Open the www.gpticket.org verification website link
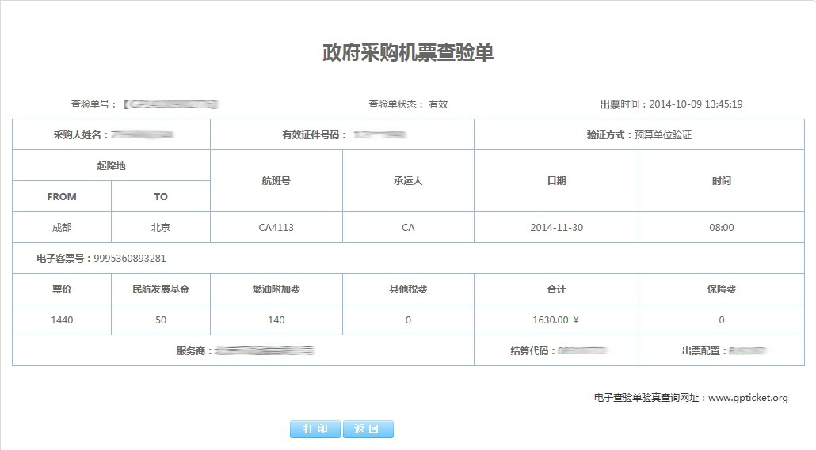Viewport: 816px width, 450px height. pos(747,398)
